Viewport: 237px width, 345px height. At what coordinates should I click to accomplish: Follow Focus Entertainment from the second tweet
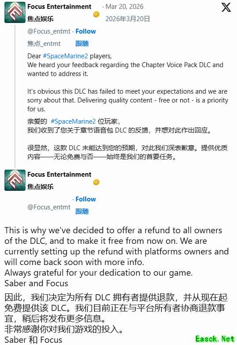pyautogui.click(x=85, y=199)
